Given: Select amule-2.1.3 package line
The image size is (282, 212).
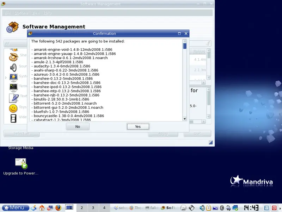Looking at the screenshot, I should (x=58, y=62).
